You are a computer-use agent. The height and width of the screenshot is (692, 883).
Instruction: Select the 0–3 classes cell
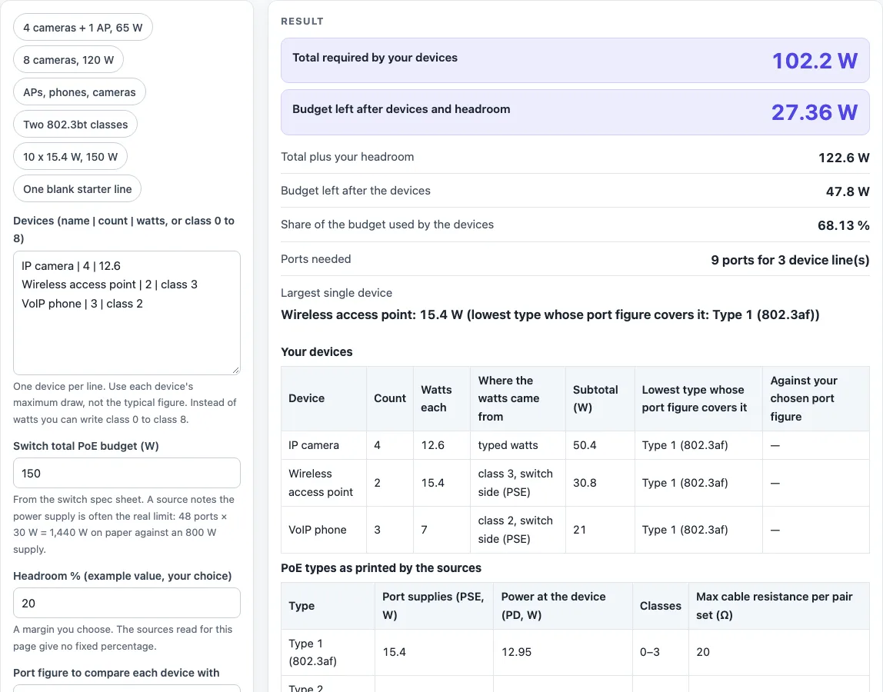coord(660,652)
